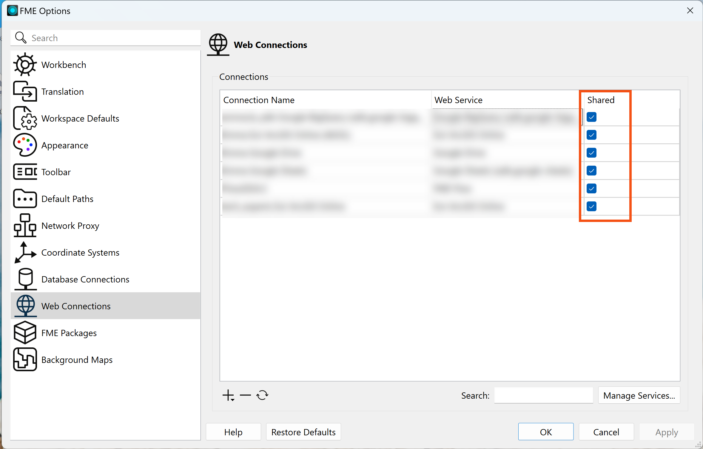
Task: Focus the options Search field at top
Action: [106, 38]
